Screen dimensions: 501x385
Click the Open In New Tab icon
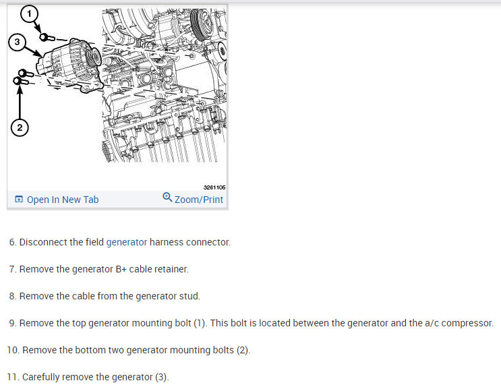click(19, 200)
